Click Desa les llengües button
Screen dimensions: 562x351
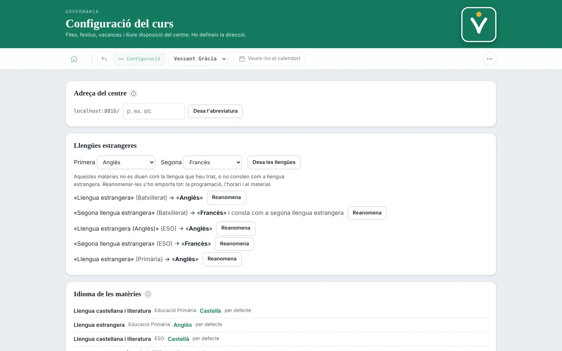pyautogui.click(x=274, y=163)
